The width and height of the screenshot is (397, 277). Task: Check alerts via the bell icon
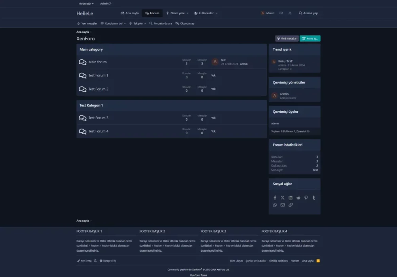pyautogui.click(x=289, y=13)
